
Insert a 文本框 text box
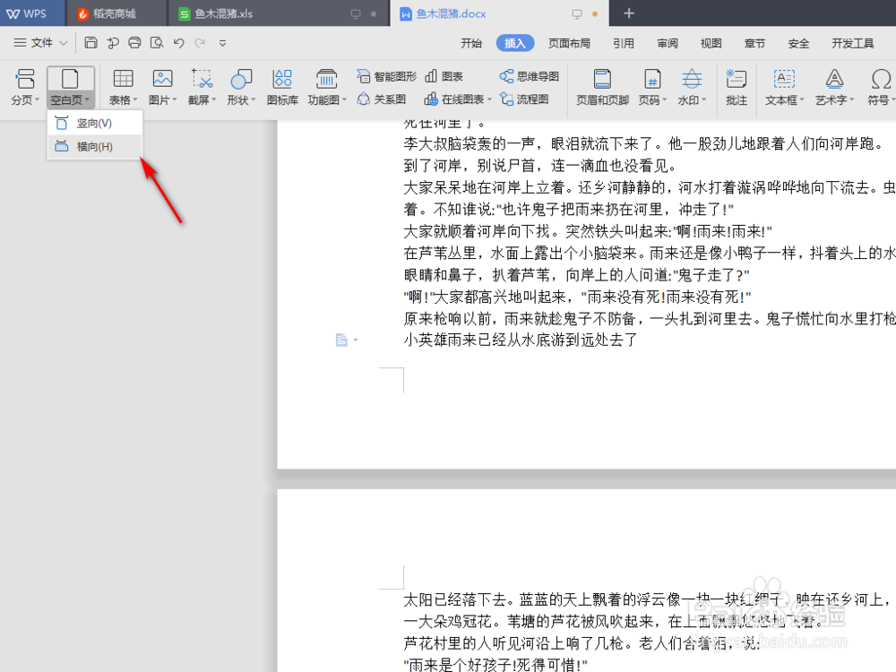(x=784, y=87)
